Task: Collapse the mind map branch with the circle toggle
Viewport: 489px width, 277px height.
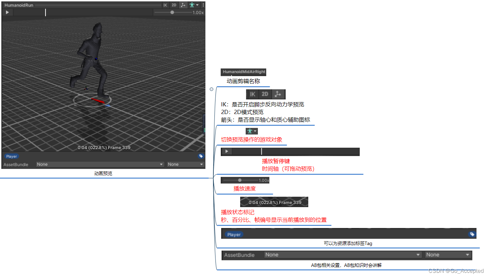Action: tap(212, 89)
